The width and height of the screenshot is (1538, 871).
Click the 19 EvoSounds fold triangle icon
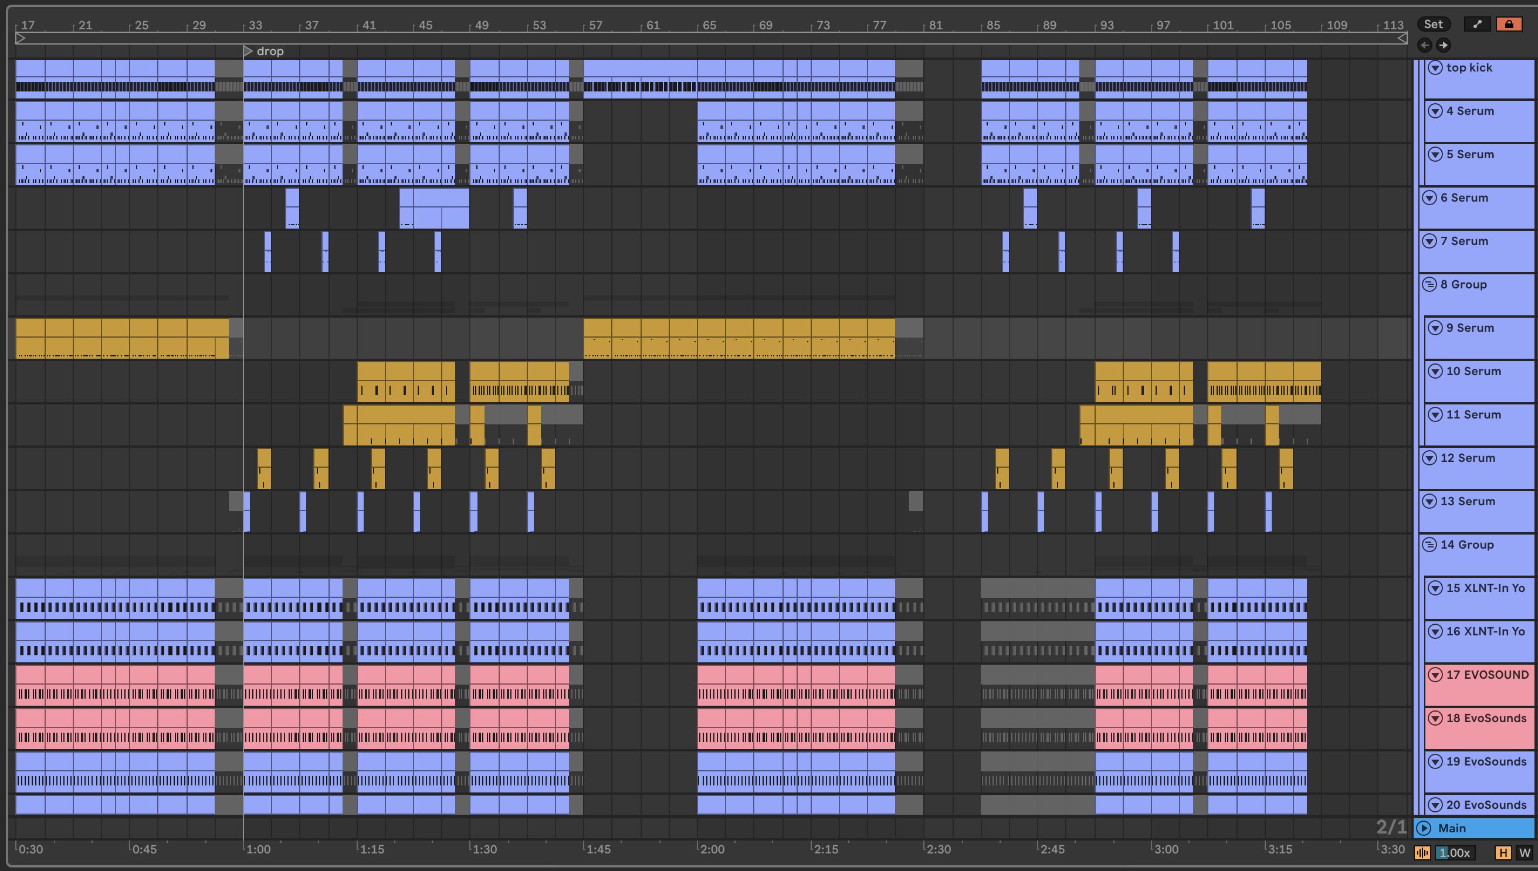1435,761
